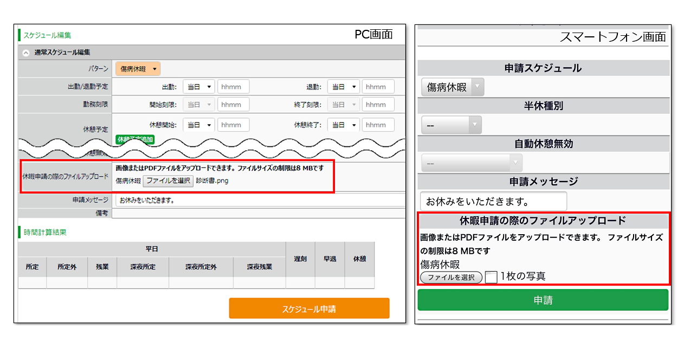This screenshot has height=341, width=684.
Task: Open the 退勤 当日 day dropdown
Action: pos(343,87)
